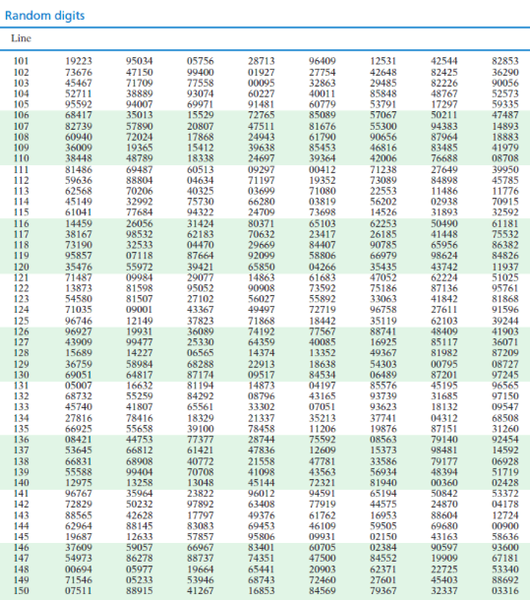Select line number 101
This screenshot has width=530, height=600.
point(21,61)
